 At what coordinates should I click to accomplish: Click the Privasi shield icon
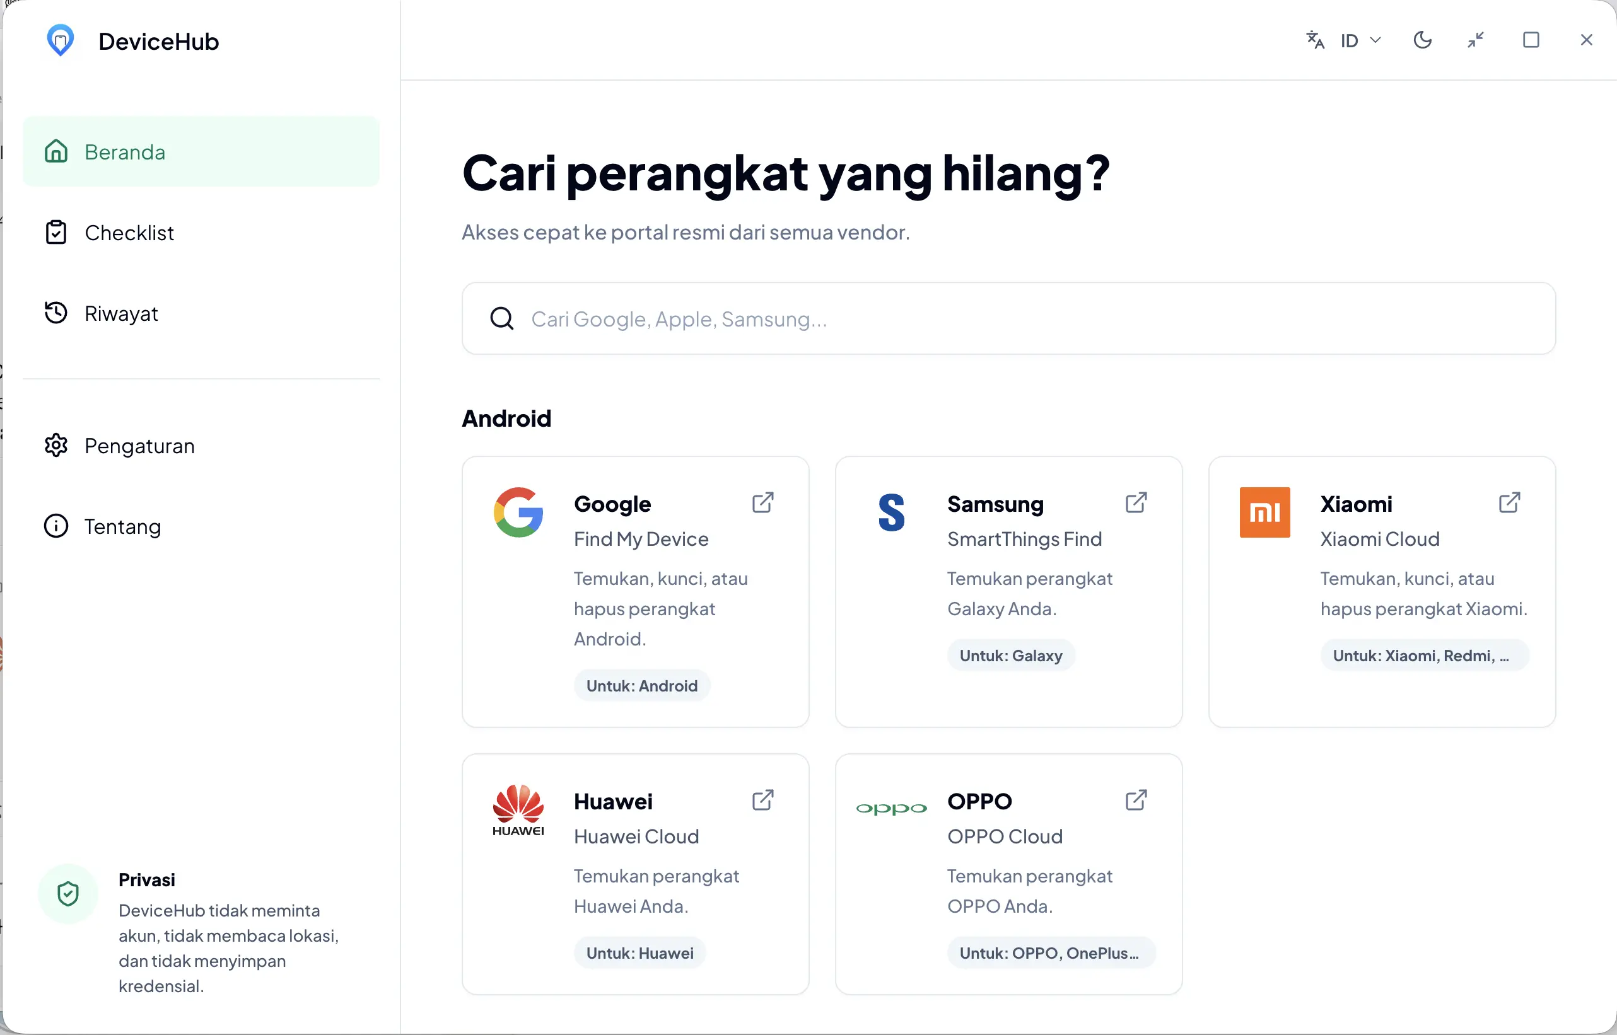pos(68,894)
